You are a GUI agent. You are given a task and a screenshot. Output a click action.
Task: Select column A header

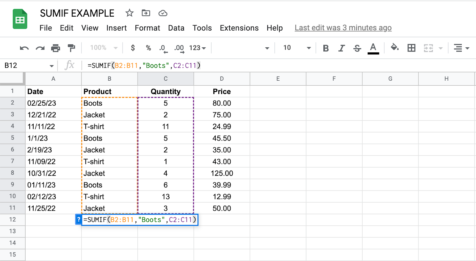click(x=53, y=79)
